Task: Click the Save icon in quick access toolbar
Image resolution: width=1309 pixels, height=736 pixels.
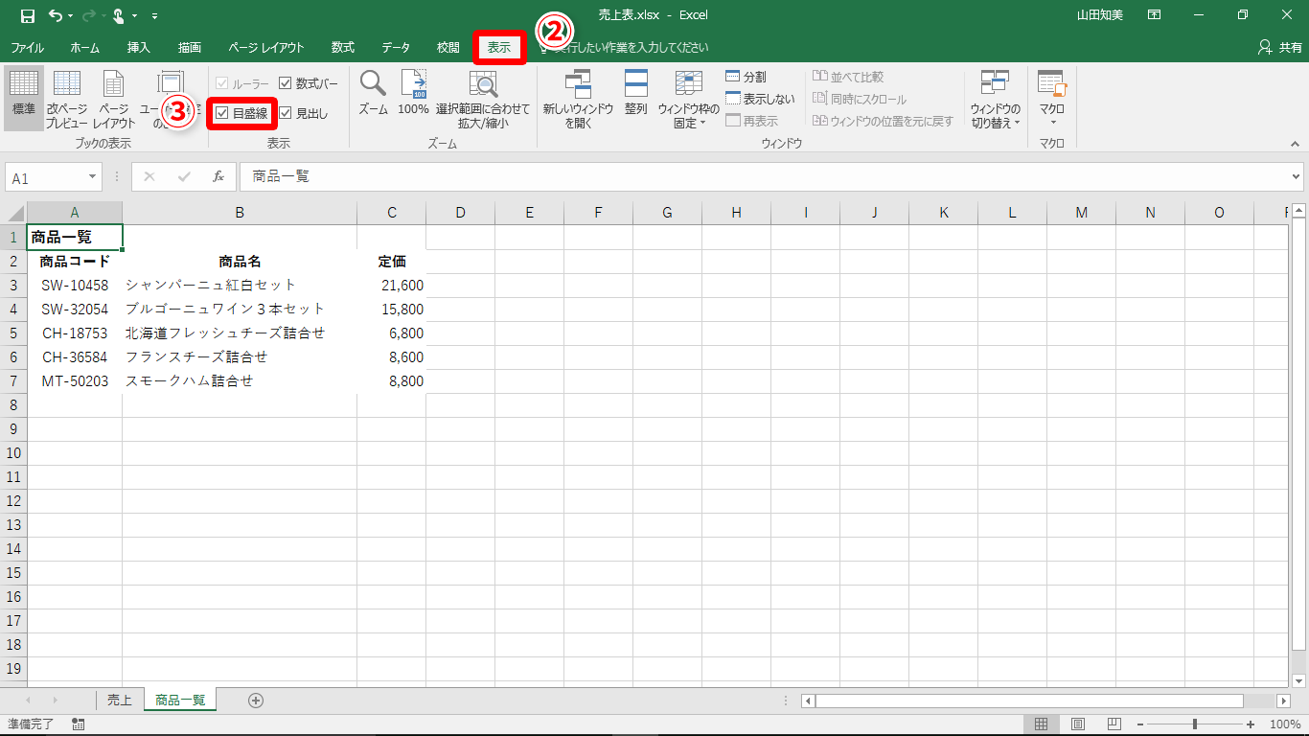Action: click(x=27, y=15)
